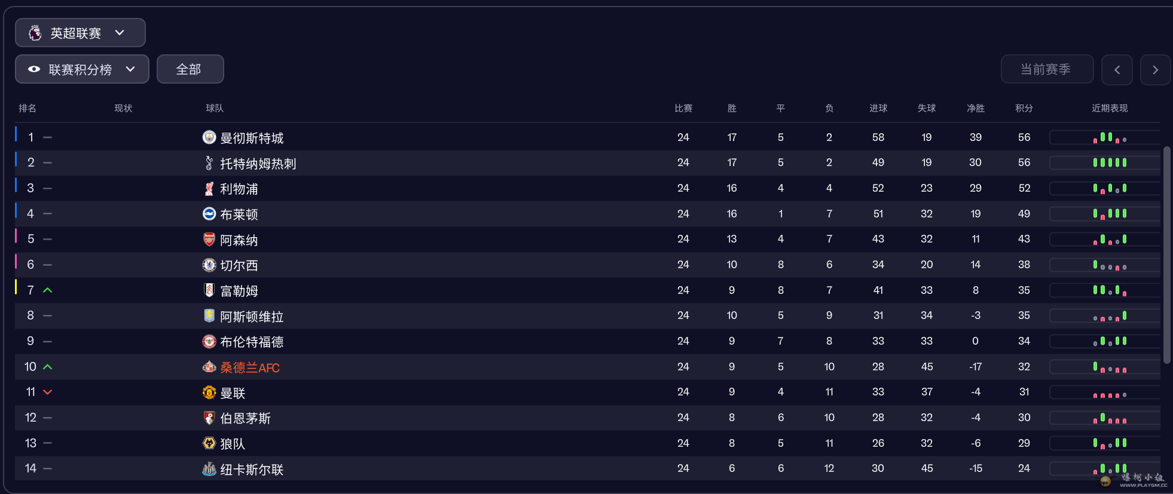Screen dimensions: 1173x494
Task: Expand the 联赛积分榜 view dropdown
Action: tap(82, 69)
